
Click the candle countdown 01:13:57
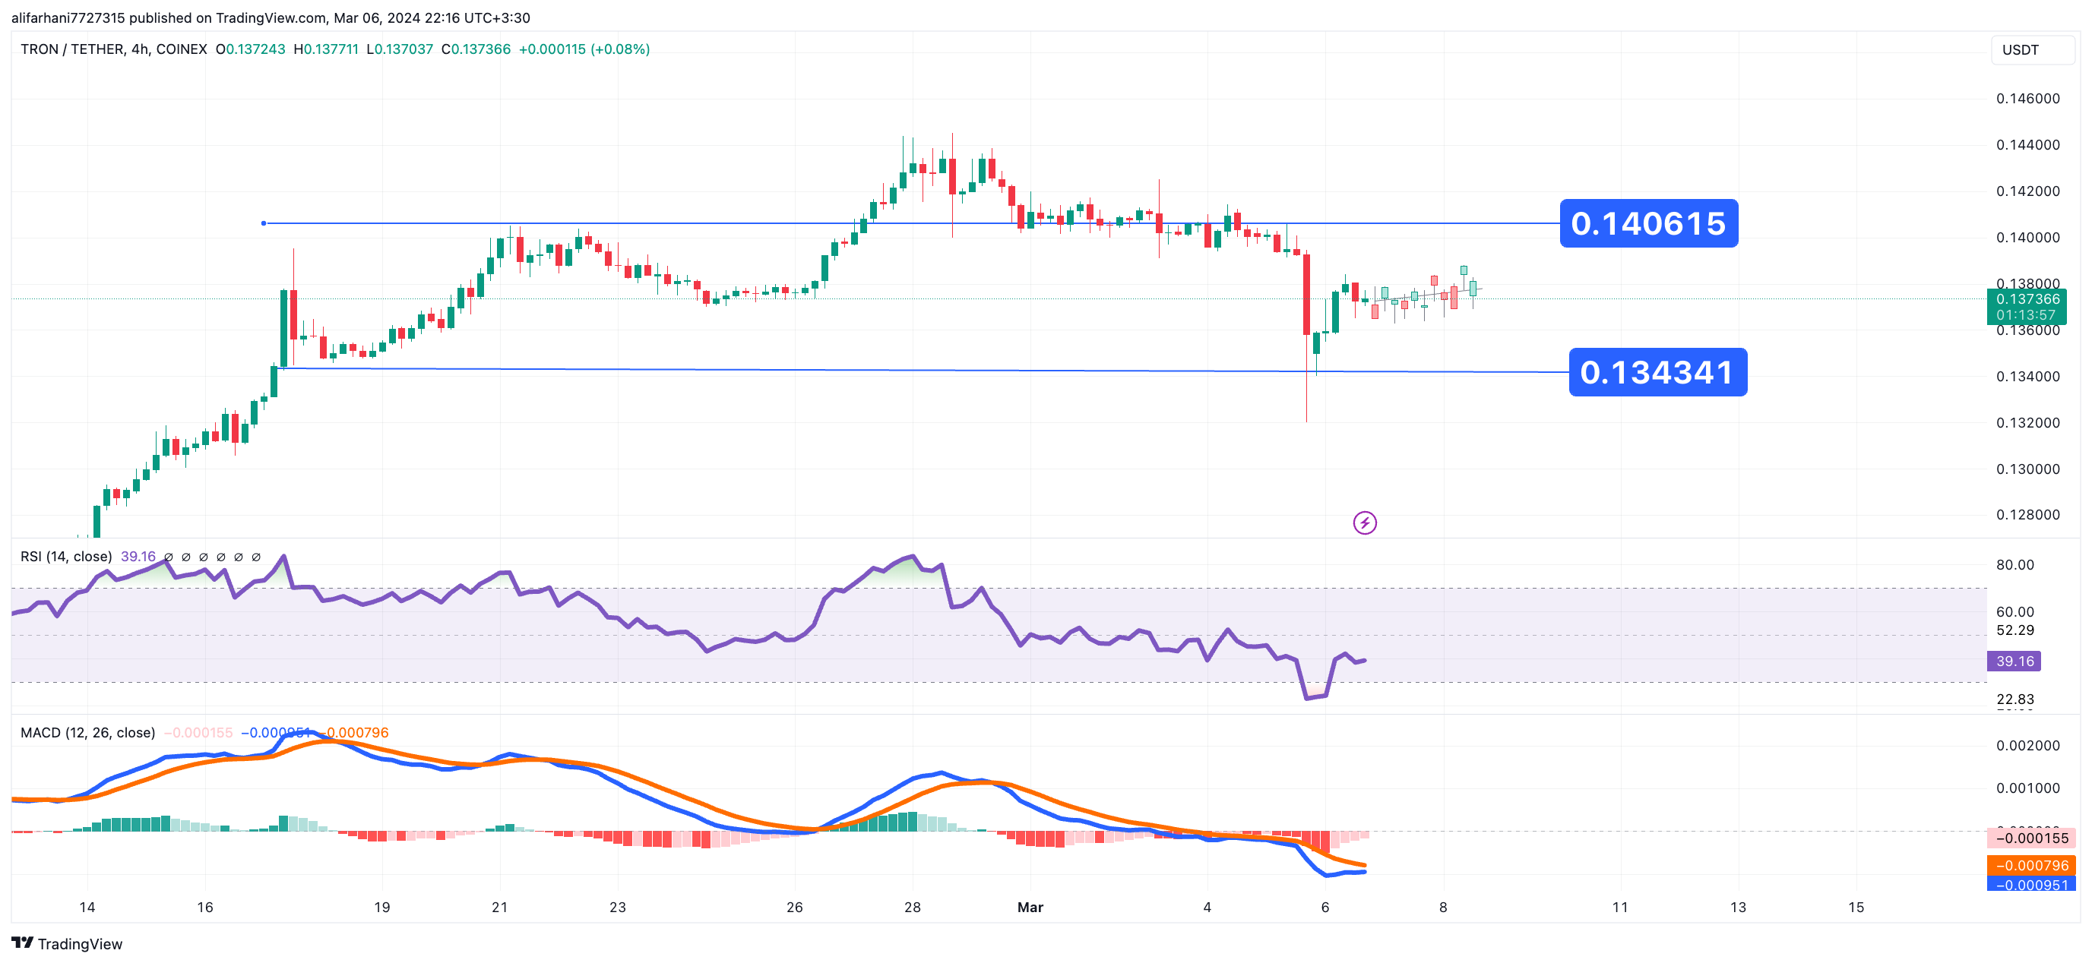click(x=2027, y=315)
